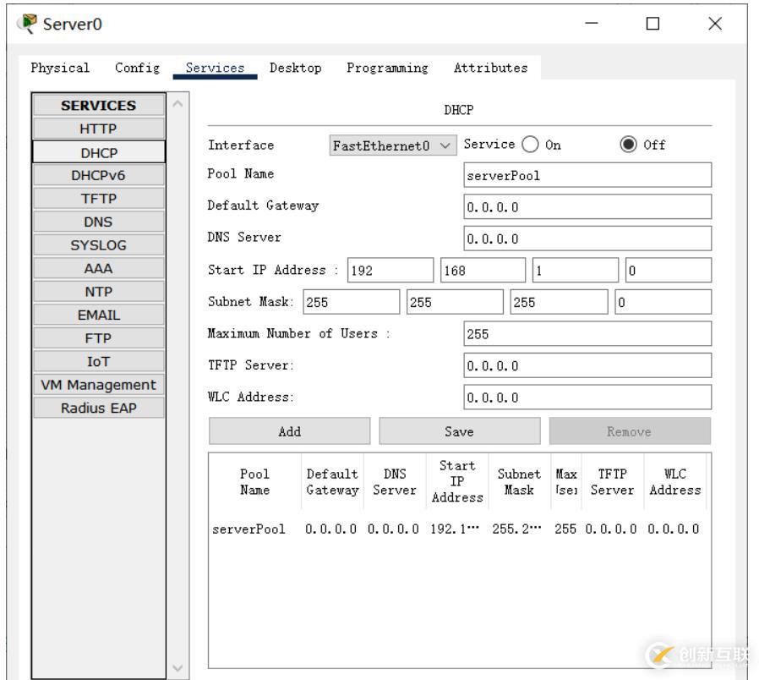The width and height of the screenshot is (759, 680).
Task: Click the Default Gateway input field
Action: pos(587,207)
